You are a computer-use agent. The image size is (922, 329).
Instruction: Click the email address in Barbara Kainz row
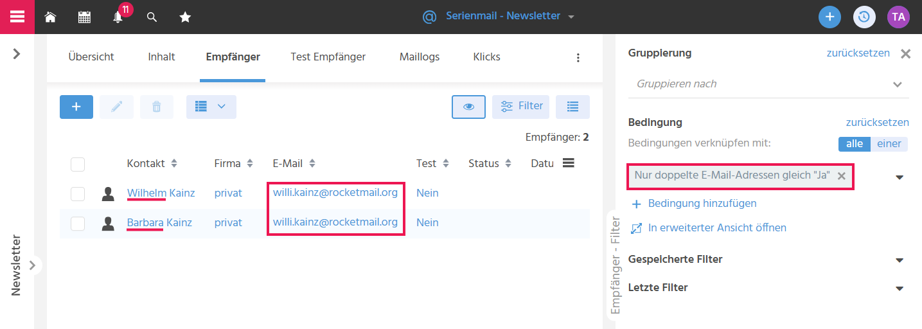pyautogui.click(x=335, y=222)
